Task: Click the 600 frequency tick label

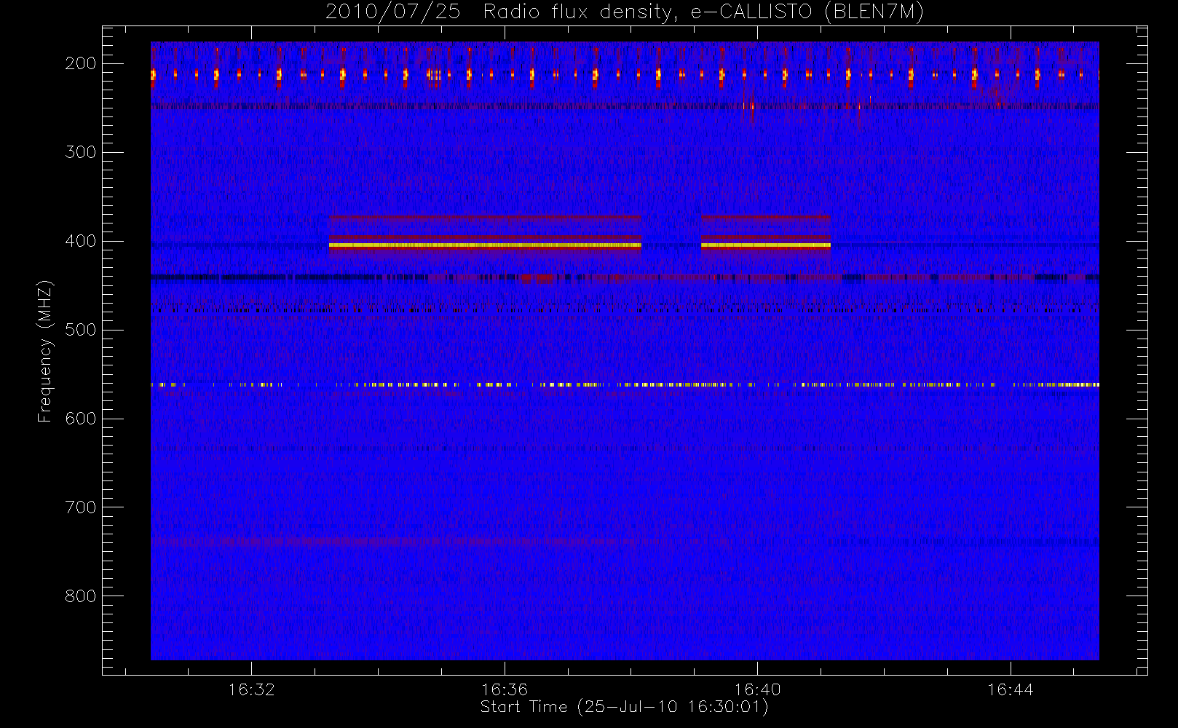Action: [81, 419]
